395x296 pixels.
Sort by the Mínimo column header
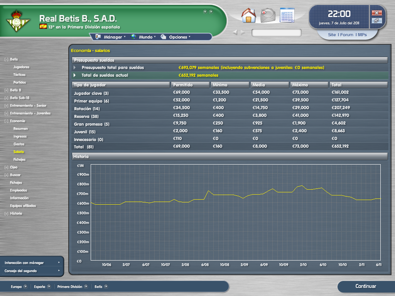coord(230,85)
